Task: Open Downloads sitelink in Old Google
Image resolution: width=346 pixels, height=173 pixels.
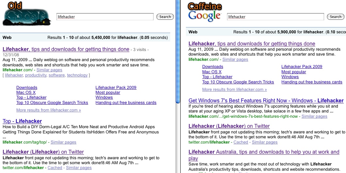Action: click(x=27, y=88)
